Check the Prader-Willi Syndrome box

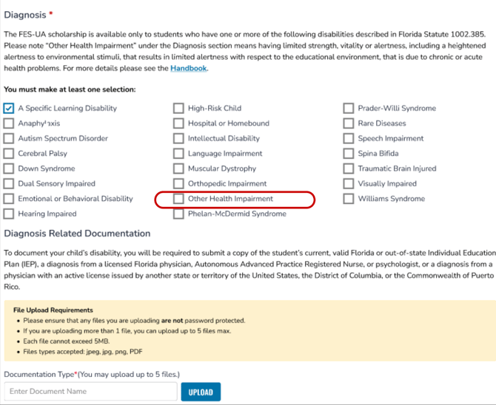(349, 109)
